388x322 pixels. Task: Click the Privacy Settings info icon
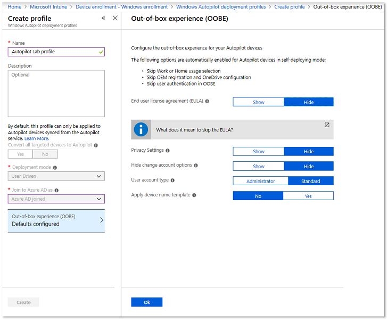168,151
